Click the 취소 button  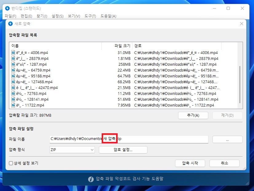point(224,163)
